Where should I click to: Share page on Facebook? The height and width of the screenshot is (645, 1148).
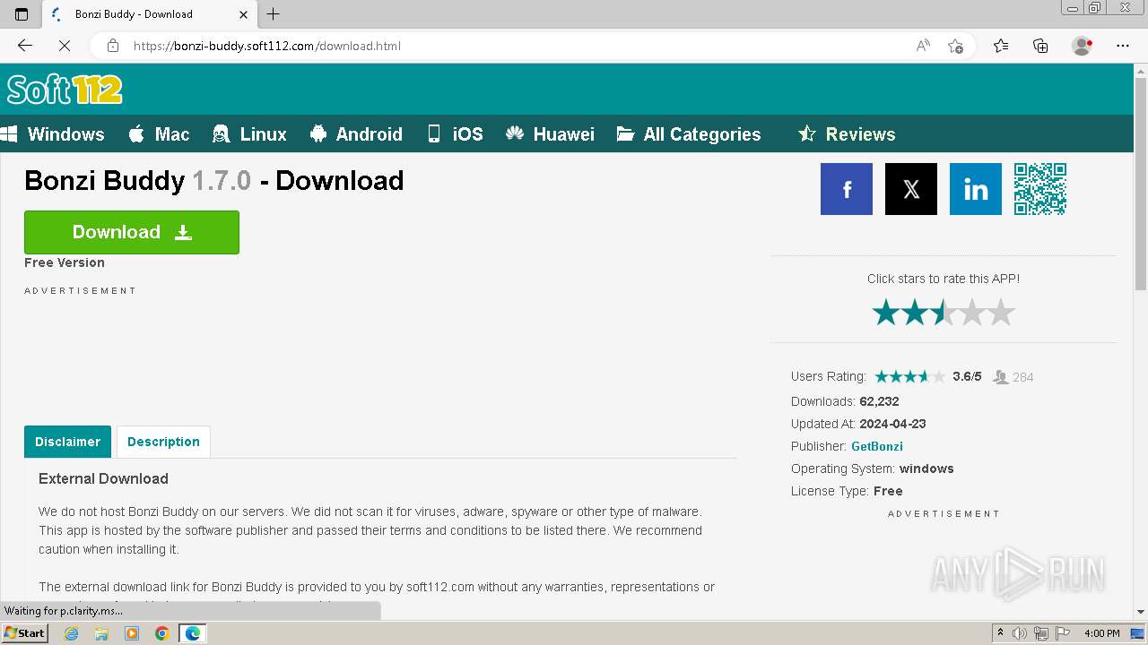[x=846, y=189]
